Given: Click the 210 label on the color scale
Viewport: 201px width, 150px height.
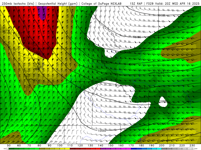Looking at the screenshot, I should 172,145.
